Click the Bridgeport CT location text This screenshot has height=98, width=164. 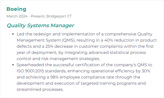pos(59,16)
